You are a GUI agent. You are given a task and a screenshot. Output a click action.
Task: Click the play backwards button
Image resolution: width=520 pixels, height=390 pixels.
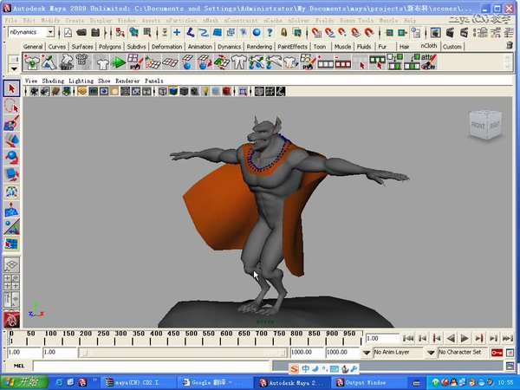click(451, 338)
